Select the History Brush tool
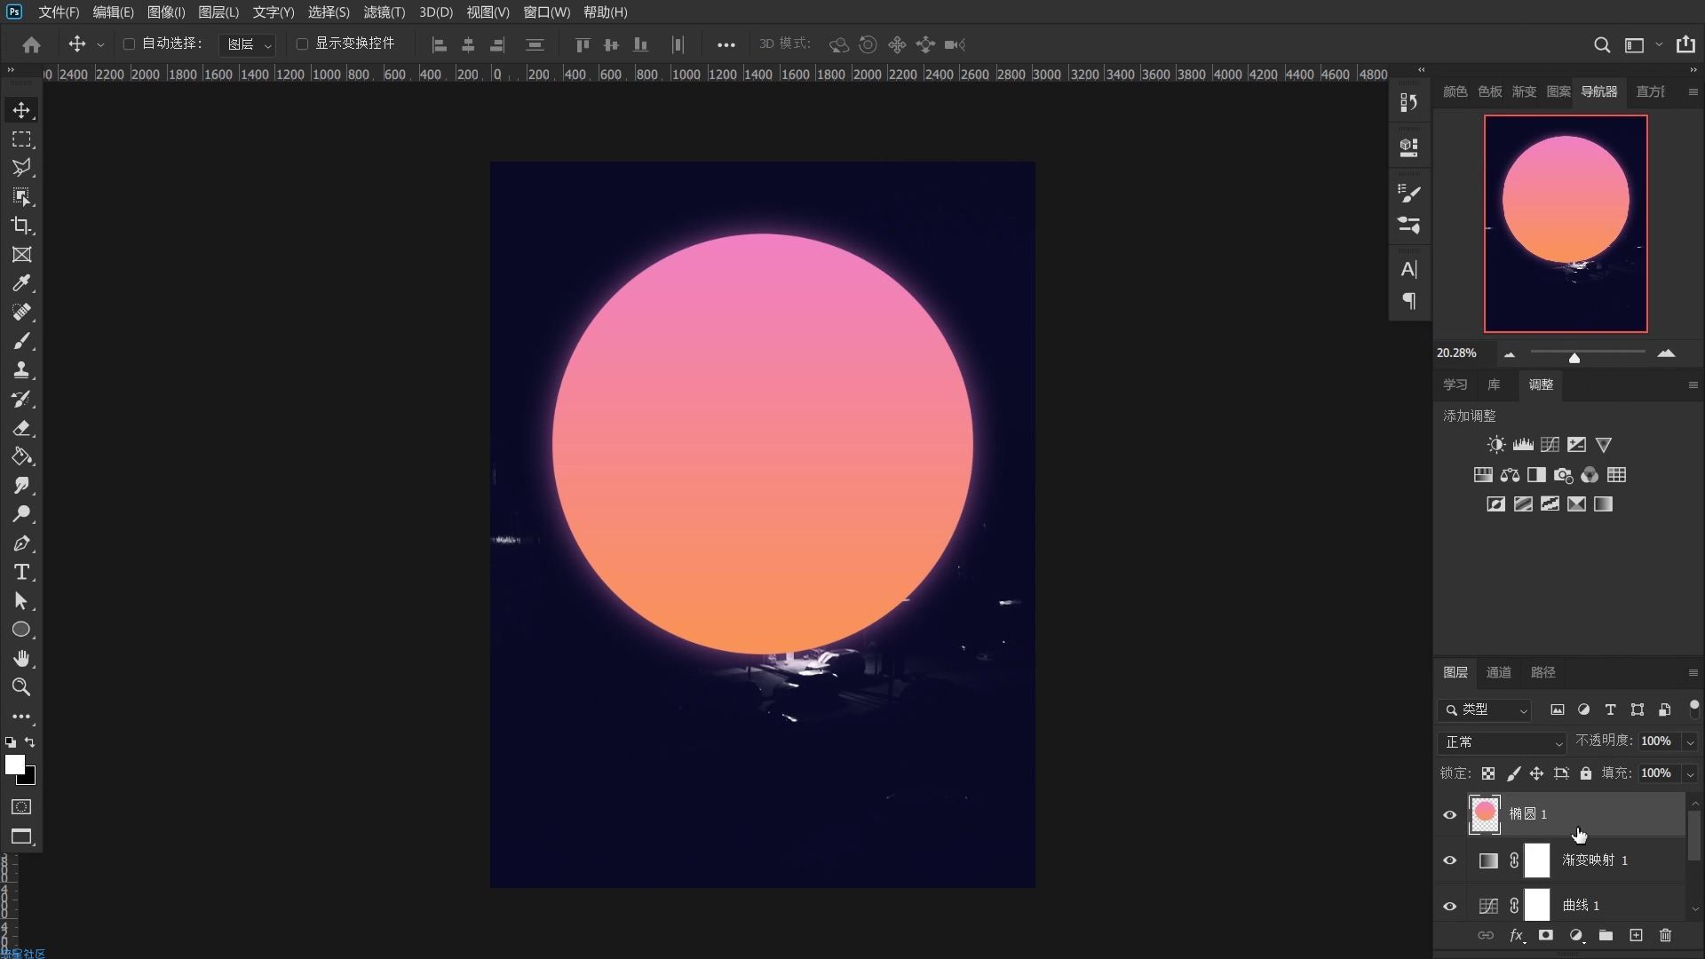1705x959 pixels. (x=21, y=399)
